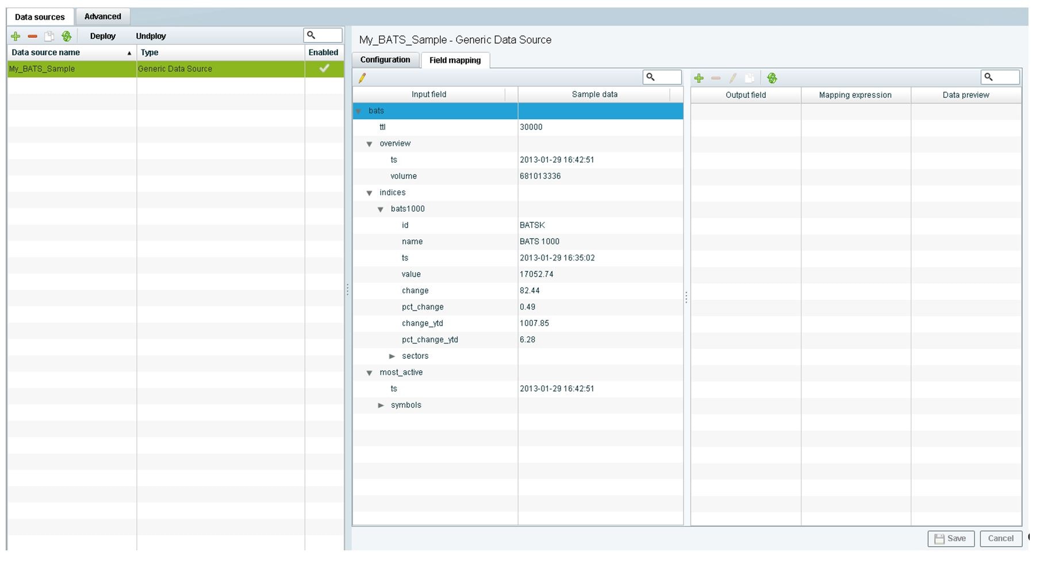
Task: Expand the symbols node under most_active
Action: [381, 405]
